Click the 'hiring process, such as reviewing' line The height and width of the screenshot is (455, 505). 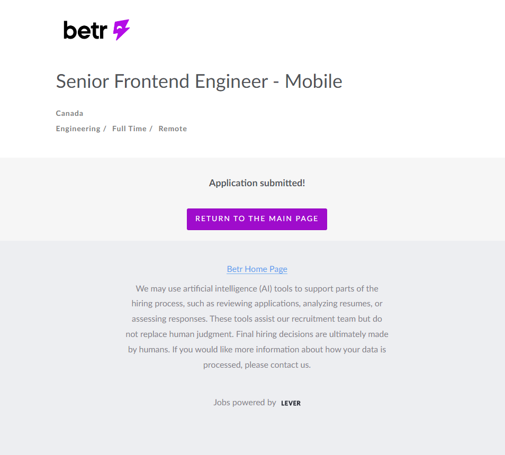[x=257, y=304]
